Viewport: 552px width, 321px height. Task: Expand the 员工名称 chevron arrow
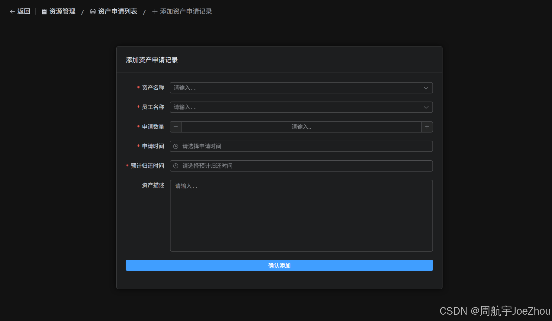(x=426, y=107)
